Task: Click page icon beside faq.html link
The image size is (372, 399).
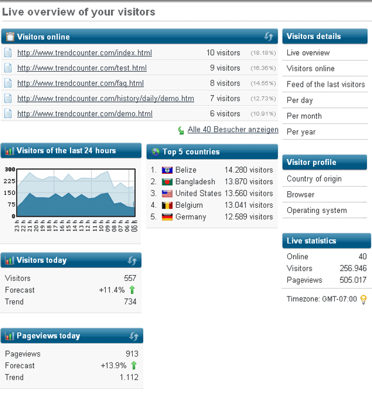Action: click(x=8, y=83)
